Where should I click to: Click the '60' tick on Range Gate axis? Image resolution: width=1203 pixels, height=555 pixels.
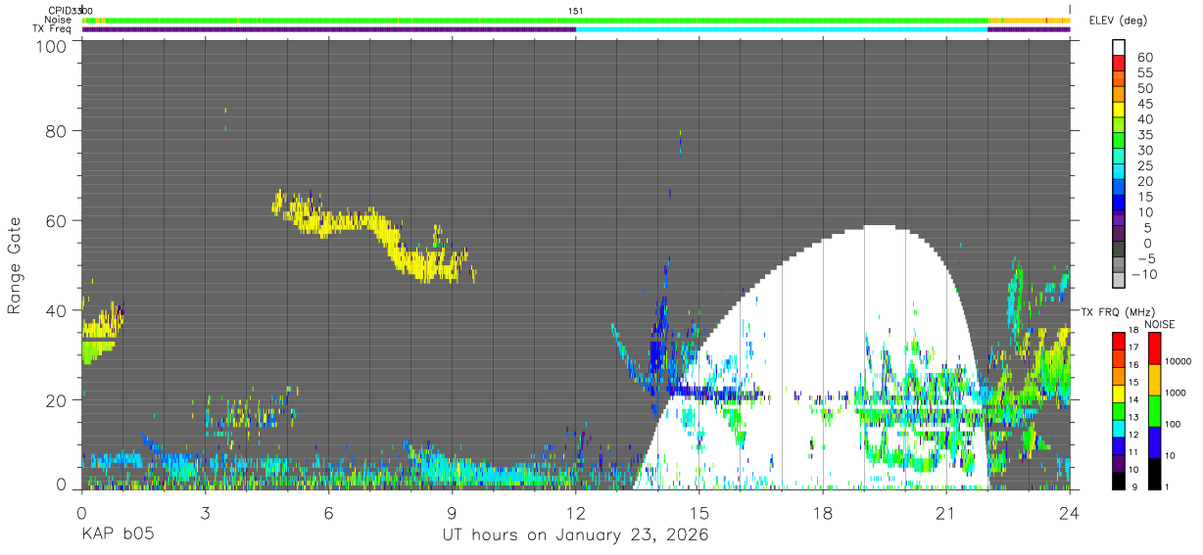click(x=57, y=220)
